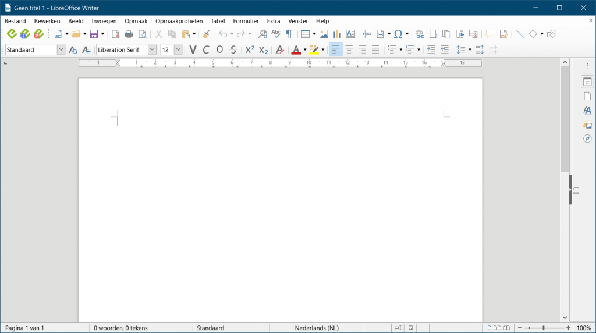596x333 pixels.
Task: Click the Clone Formatting brush icon
Action: tap(207, 34)
